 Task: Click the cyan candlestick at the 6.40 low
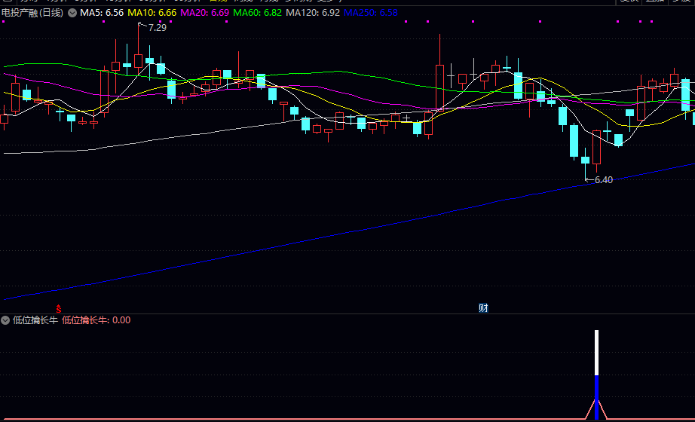pos(586,160)
